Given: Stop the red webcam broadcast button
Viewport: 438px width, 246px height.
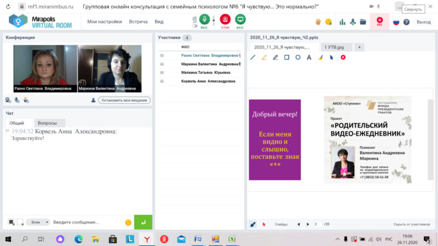Looking at the screenshot, I should coord(225,19).
